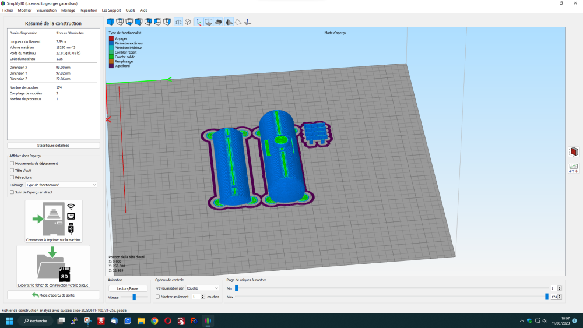
Task: Toggle wireframe rendering pyramid icon
Action: tap(238, 22)
